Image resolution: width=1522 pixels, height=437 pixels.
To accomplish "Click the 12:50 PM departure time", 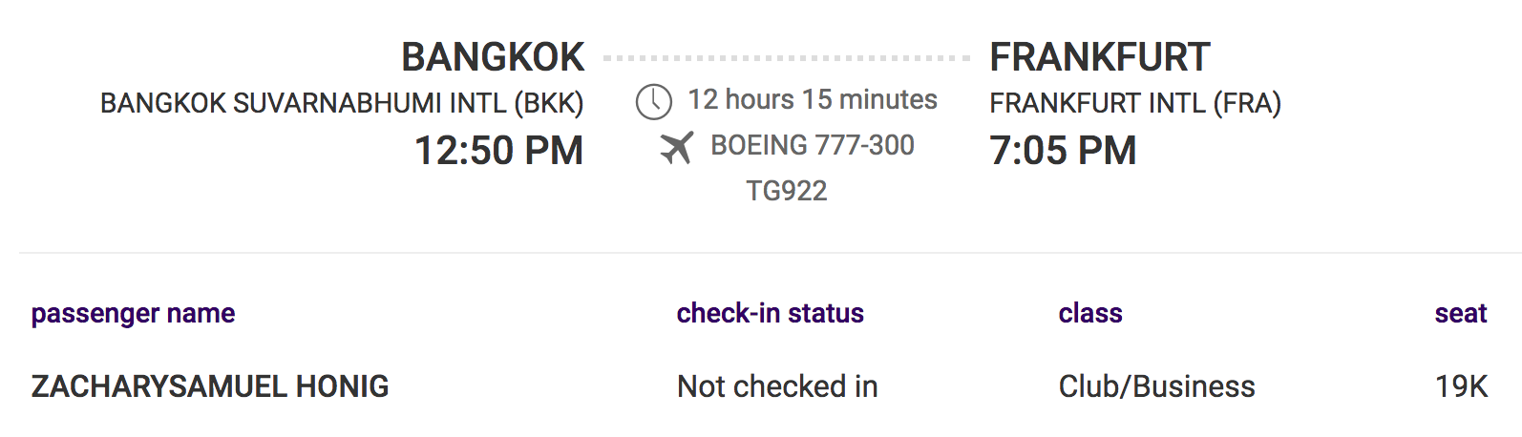I will pos(498,151).
